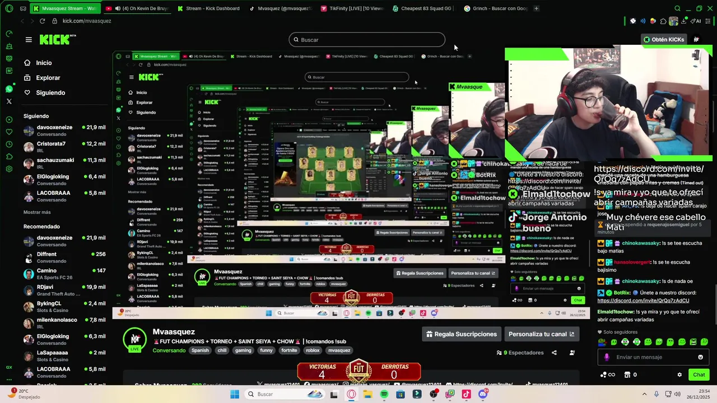Open Explorar in Kick sidebar
Viewport: 717px width, 403px height.
(x=42, y=78)
